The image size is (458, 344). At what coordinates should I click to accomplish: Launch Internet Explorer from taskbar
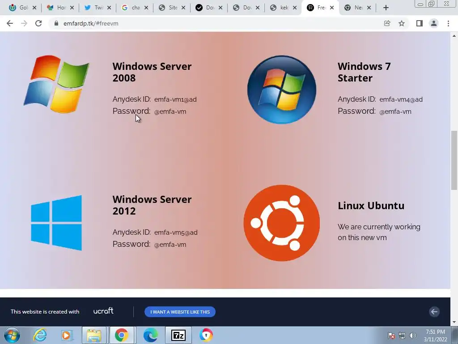pyautogui.click(x=40, y=335)
